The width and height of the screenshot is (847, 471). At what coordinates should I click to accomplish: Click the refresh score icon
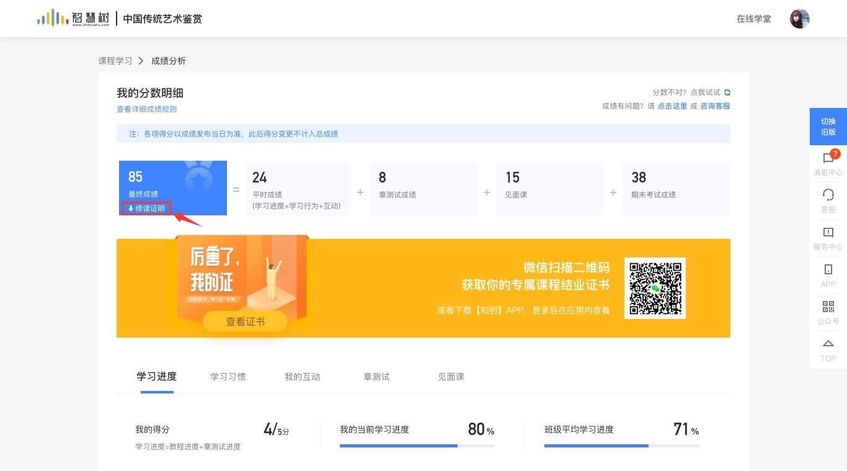(727, 92)
